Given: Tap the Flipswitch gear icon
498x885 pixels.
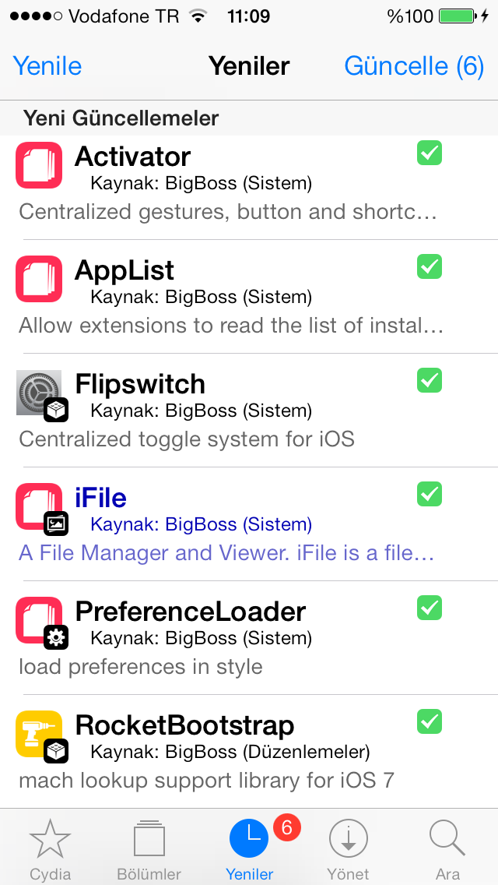Looking at the screenshot, I should (x=38, y=393).
